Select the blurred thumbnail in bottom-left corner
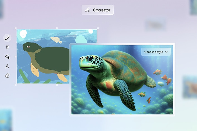Image resolution: width=197 pixels, height=131 pixels. click(x=6, y=120)
